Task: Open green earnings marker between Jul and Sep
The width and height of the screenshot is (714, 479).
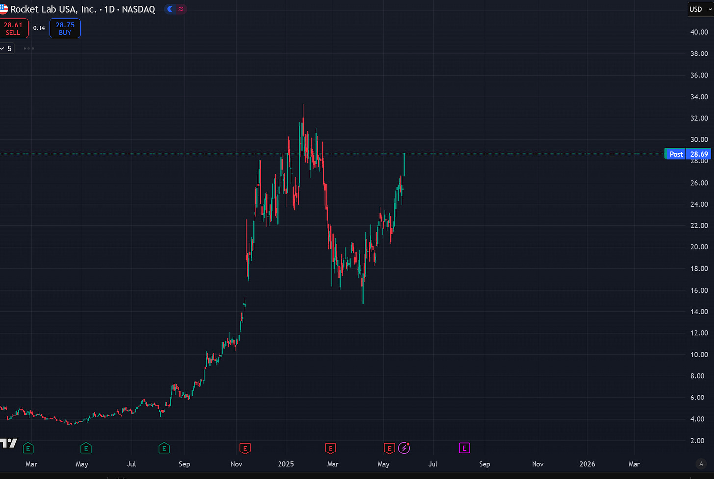Action: 164,448
